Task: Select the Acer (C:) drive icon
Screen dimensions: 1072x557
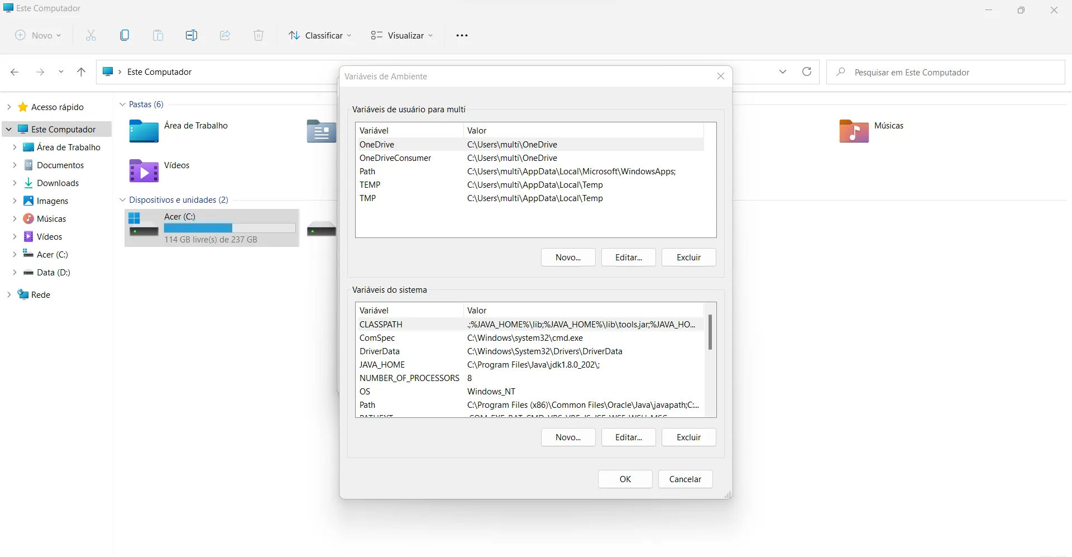Action: [144, 224]
